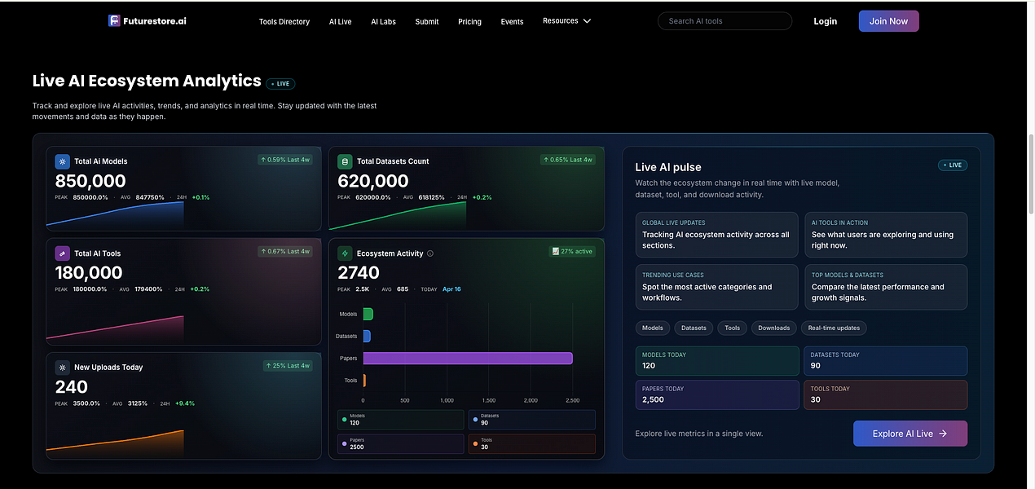This screenshot has height=489, width=1035.
Task: Click the LIVE badge beside page heading
Action: tap(281, 83)
